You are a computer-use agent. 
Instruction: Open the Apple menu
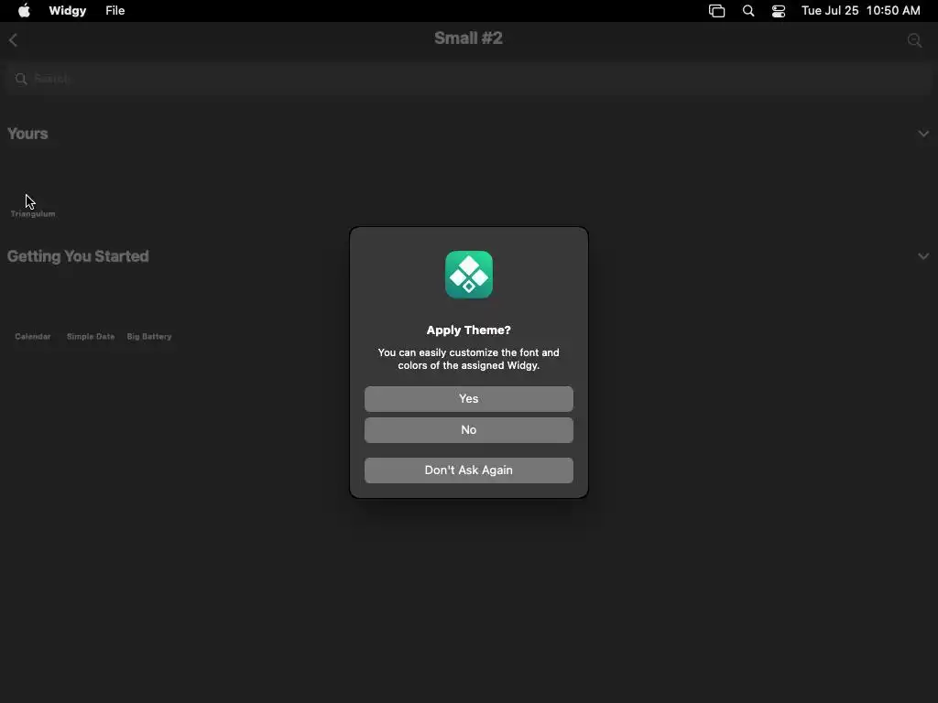(24, 11)
